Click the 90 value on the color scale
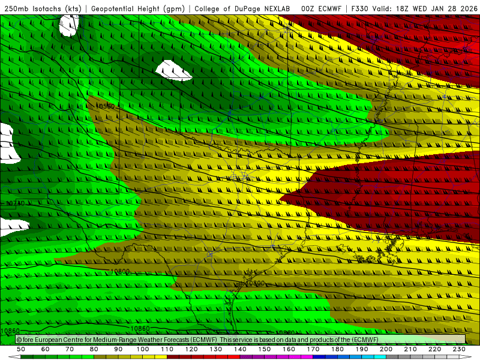This screenshot has width=480, height=360. click(x=118, y=349)
